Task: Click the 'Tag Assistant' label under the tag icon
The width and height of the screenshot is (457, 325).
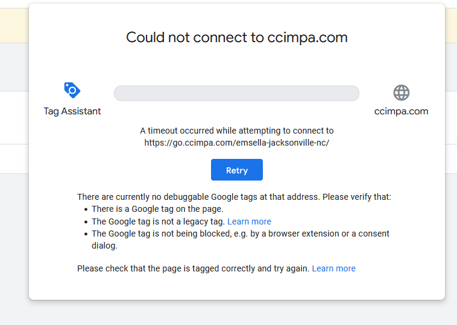Action: 72,111
